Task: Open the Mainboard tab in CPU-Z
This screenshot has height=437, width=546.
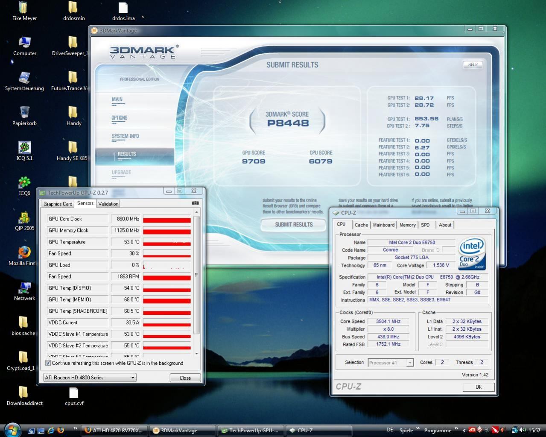Action: [383, 225]
